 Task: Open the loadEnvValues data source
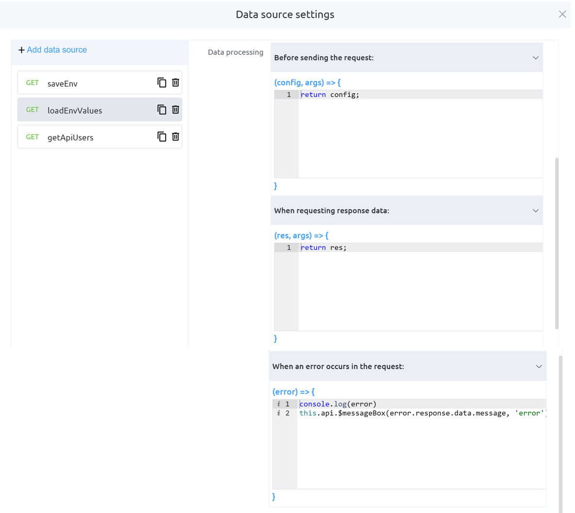click(x=75, y=111)
